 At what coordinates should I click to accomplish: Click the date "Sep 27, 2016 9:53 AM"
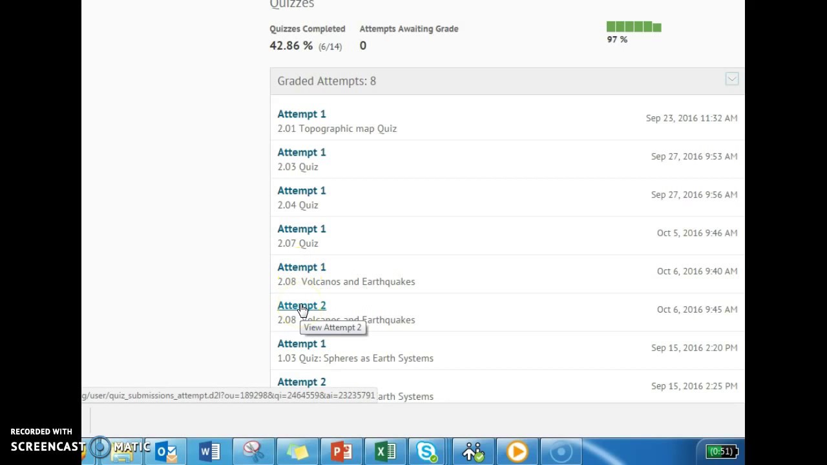click(x=694, y=156)
